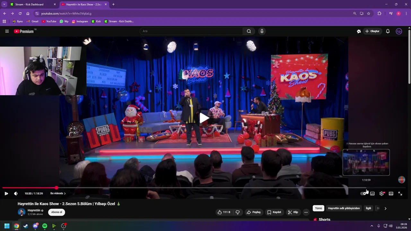Create a clip with the Klip button
Image resolution: width=411 pixels, height=231 pixels.
coord(293,212)
